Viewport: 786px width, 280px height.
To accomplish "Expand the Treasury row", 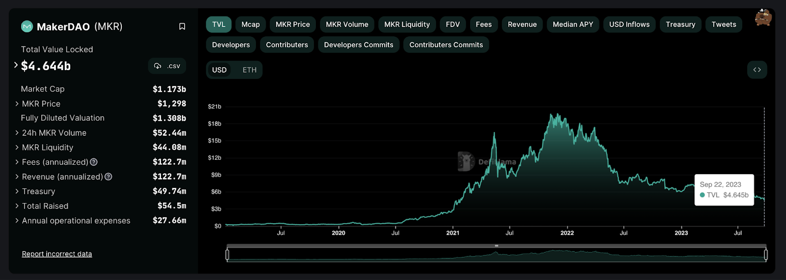I will pos(17,191).
